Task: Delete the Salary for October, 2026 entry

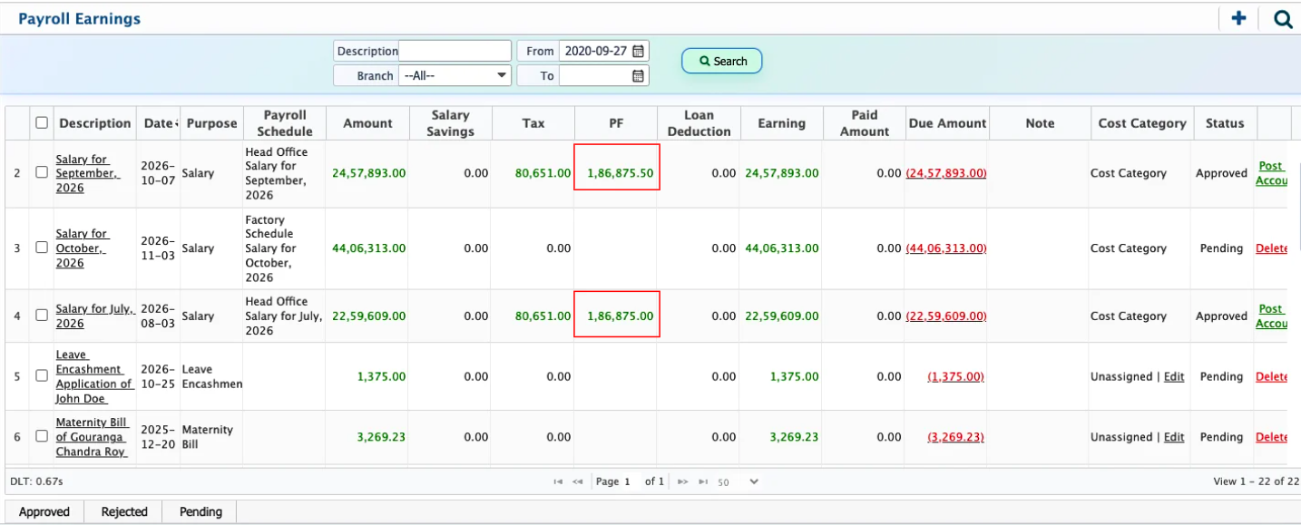Action: coord(1271,248)
